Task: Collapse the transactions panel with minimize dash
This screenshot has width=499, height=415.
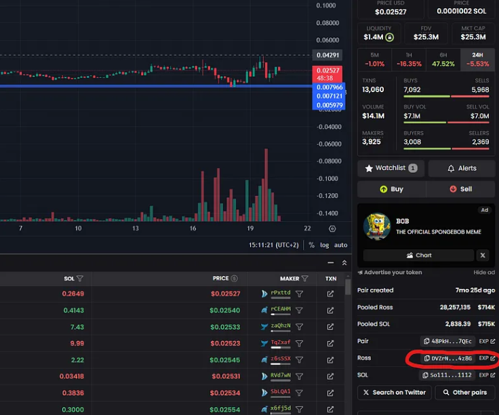Action: 331,263
